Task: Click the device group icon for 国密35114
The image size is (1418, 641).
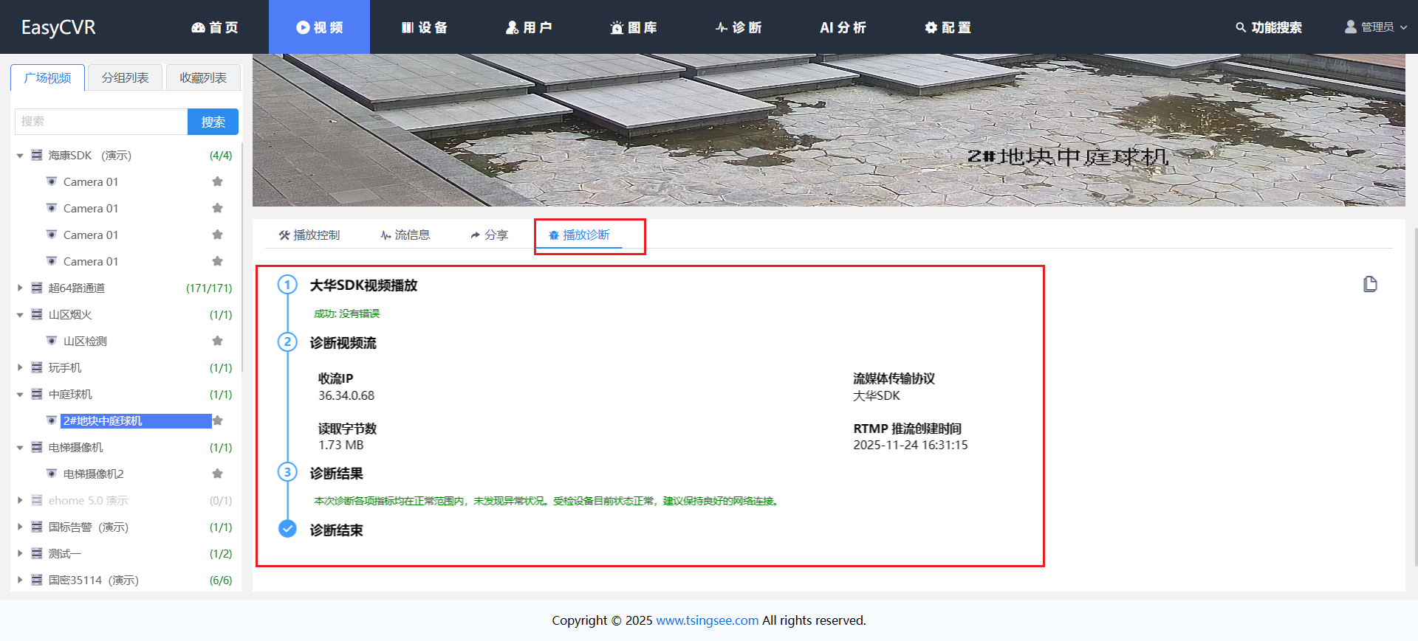Action: [36, 580]
